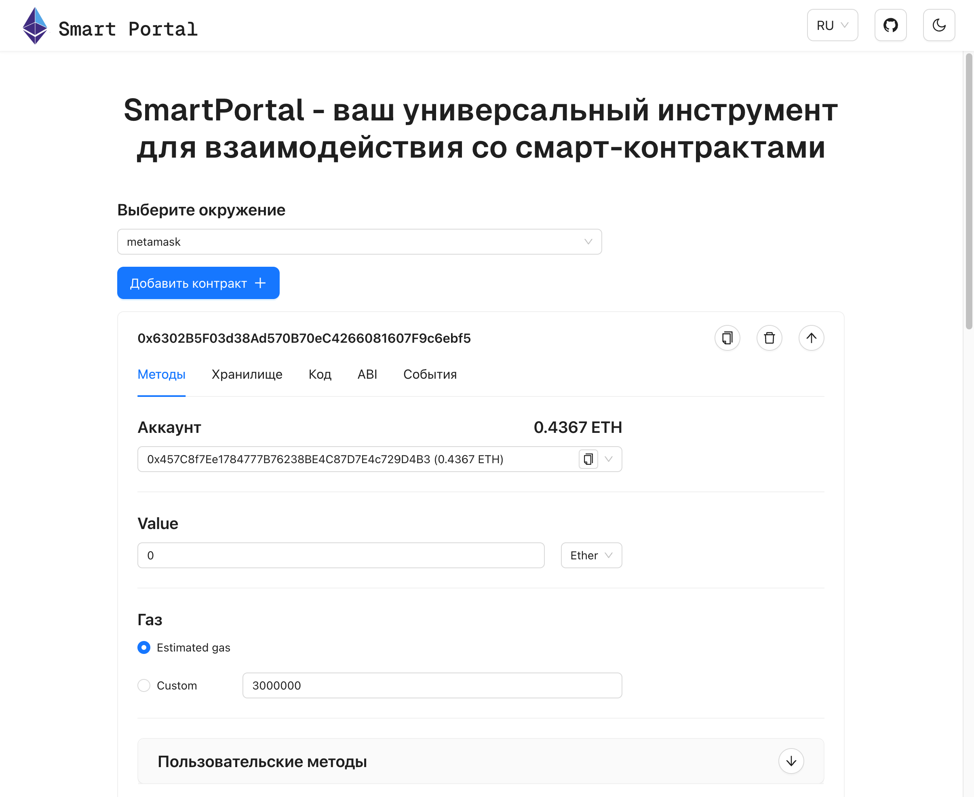Viewport: 974px width, 797px height.
Task: Toggle dark mode with the moon icon
Action: coord(939,25)
